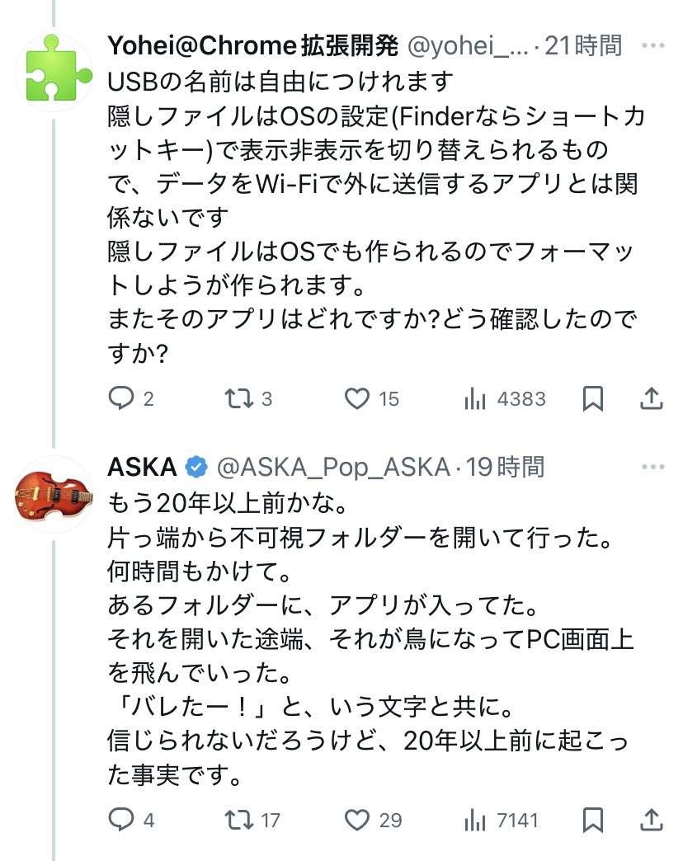Click ASKA's blue verified badge
Viewport: 683px width, 861px height.
point(195,468)
